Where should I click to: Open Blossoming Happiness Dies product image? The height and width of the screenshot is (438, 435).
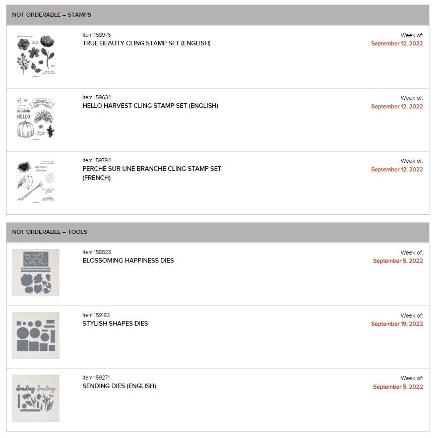pos(36,273)
